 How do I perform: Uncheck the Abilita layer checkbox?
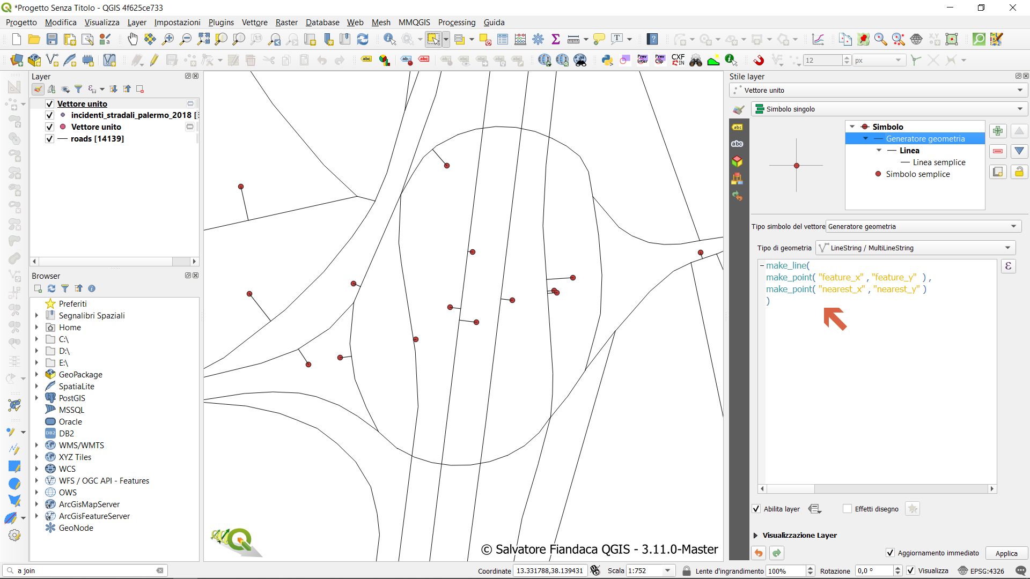(756, 509)
